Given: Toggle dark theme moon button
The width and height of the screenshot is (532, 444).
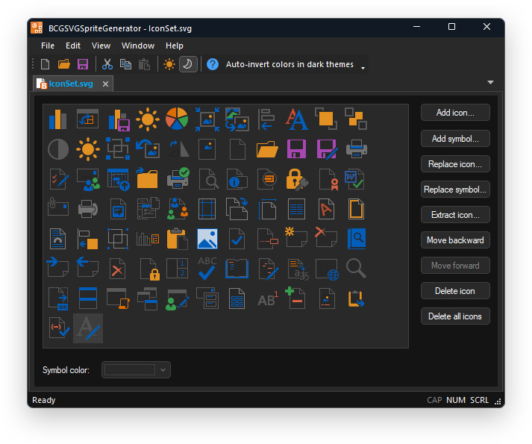Looking at the screenshot, I should [x=188, y=64].
